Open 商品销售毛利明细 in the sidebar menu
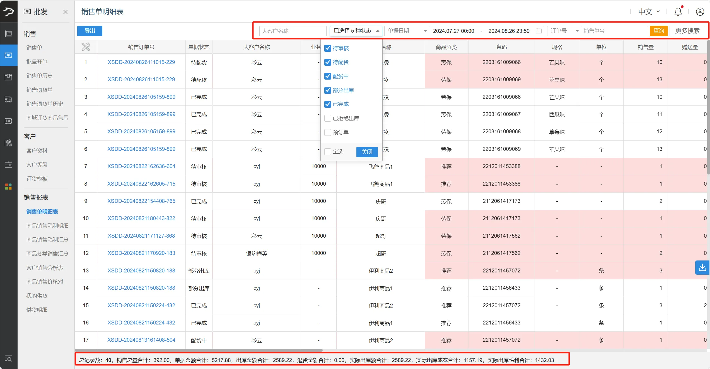The width and height of the screenshot is (710, 369). click(x=47, y=226)
